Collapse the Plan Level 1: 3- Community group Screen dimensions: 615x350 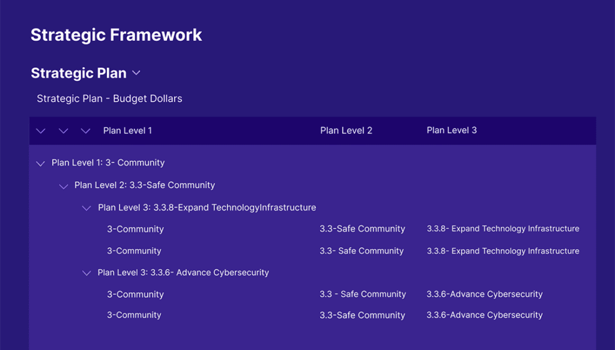(41, 163)
